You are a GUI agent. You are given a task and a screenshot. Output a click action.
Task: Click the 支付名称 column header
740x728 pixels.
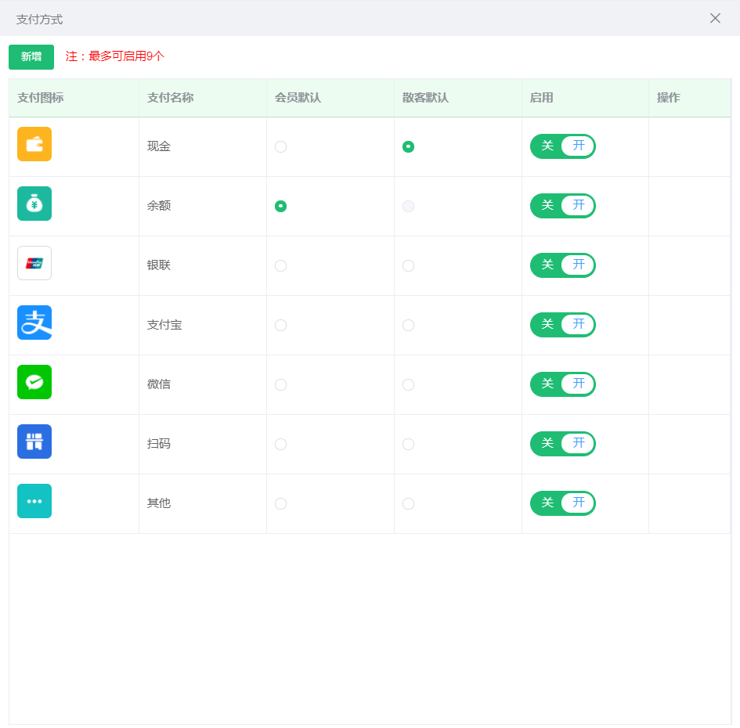tap(171, 98)
